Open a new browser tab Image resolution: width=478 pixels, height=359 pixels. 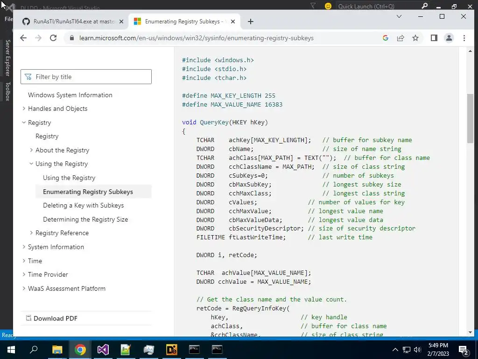pos(250,22)
